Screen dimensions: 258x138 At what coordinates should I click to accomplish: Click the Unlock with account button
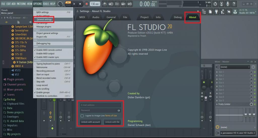[x=90, y=122]
